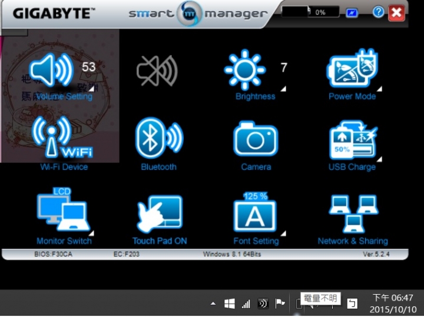Click the input method tray icon
This screenshot has width=424, height=317.
click(352, 303)
